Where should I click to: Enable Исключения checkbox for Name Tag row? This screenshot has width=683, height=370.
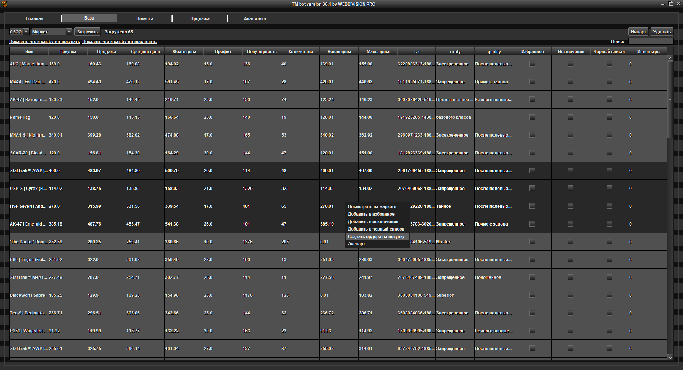(571, 117)
